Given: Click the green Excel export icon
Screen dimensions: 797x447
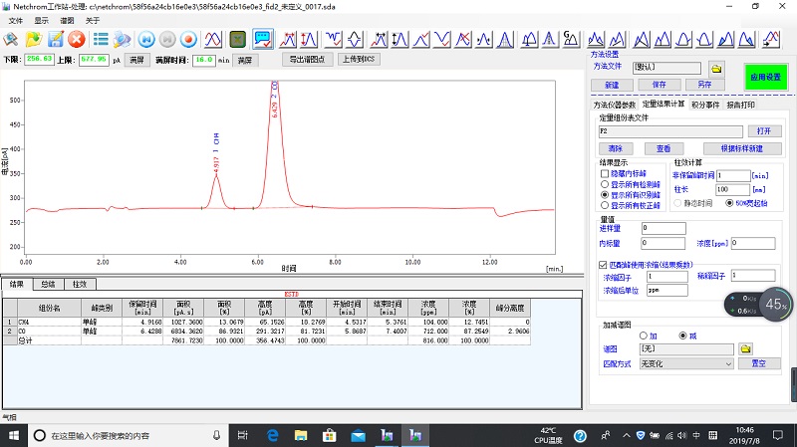Looking at the screenshot, I should coord(237,39).
